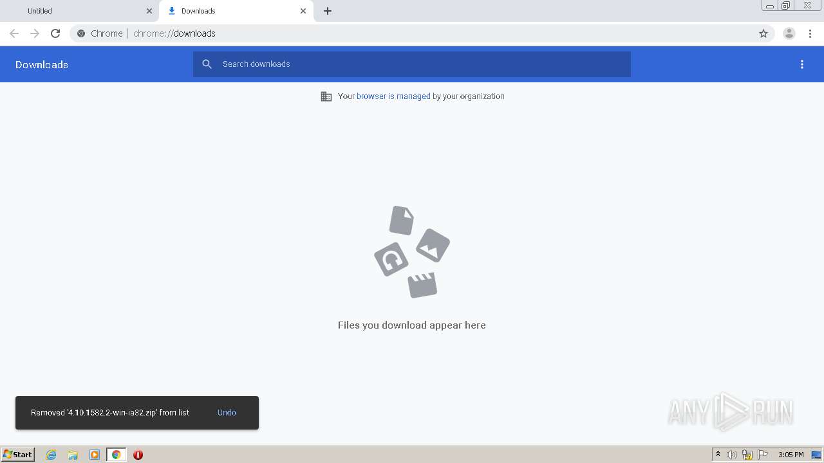Go forward with the browser forward arrow
824x463 pixels.
35,33
